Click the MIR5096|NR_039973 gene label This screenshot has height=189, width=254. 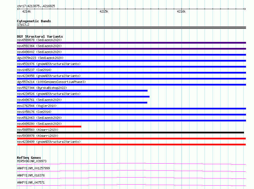(32, 161)
